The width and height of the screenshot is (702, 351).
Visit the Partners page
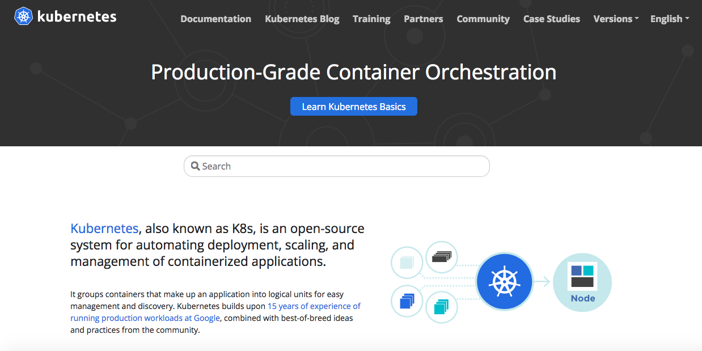pos(423,19)
